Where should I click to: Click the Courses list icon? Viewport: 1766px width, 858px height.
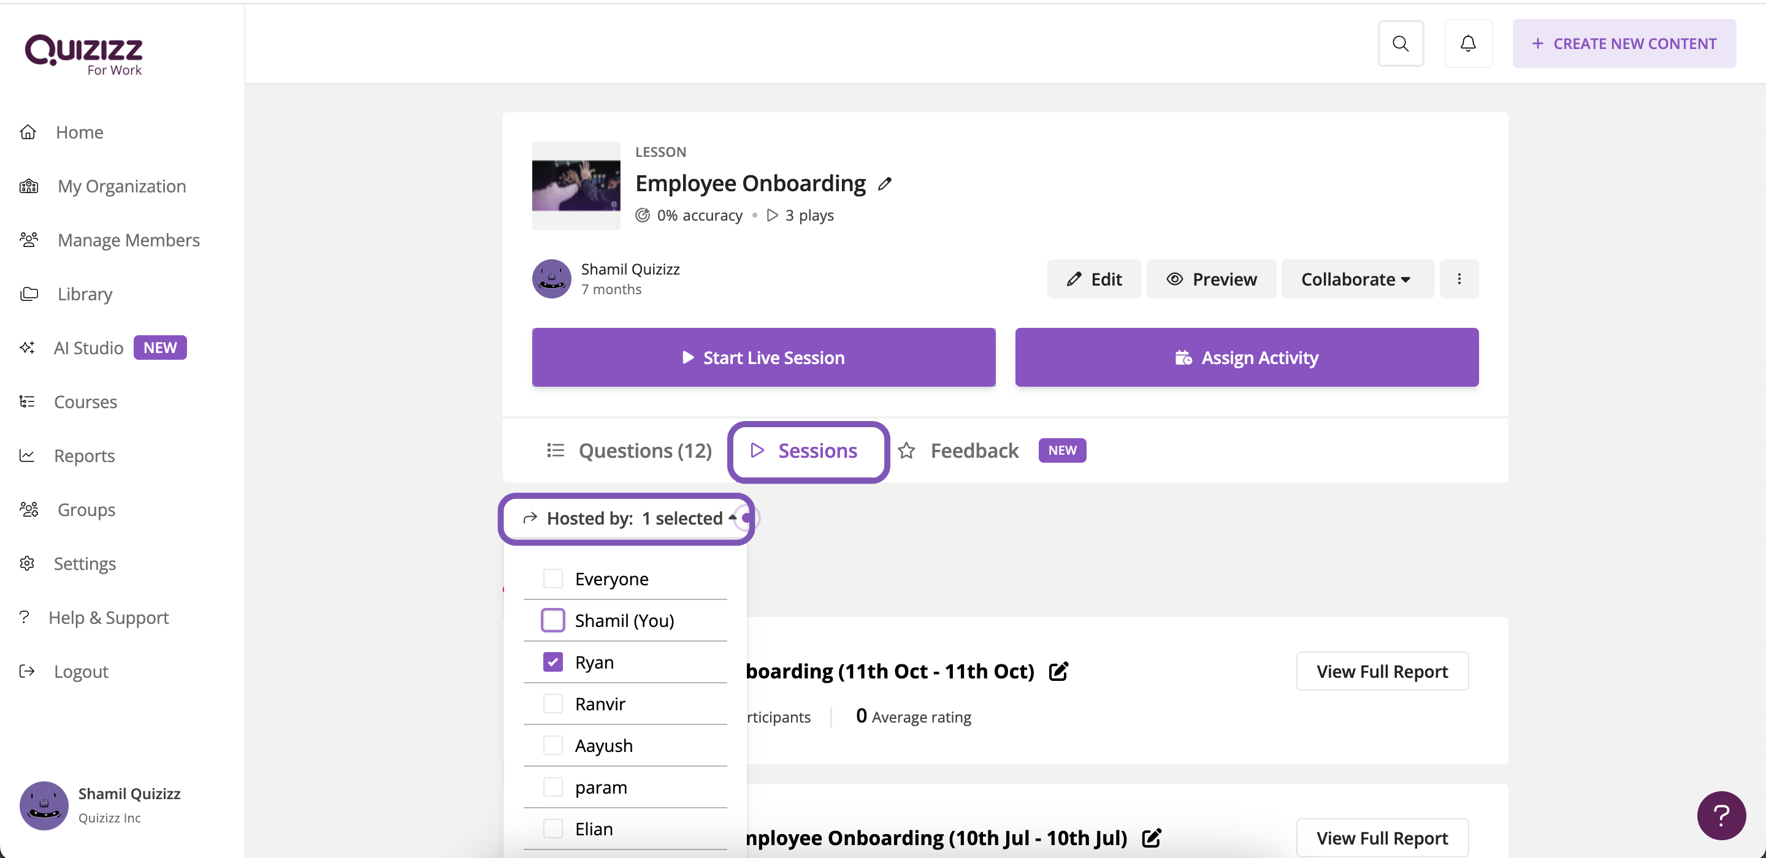[x=28, y=401]
